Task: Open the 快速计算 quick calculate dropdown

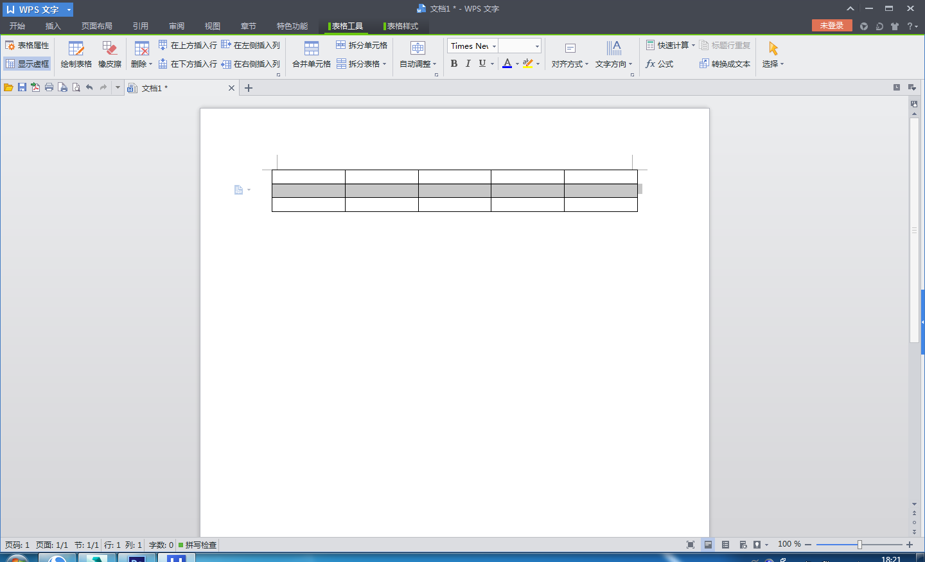Action: [x=671, y=45]
